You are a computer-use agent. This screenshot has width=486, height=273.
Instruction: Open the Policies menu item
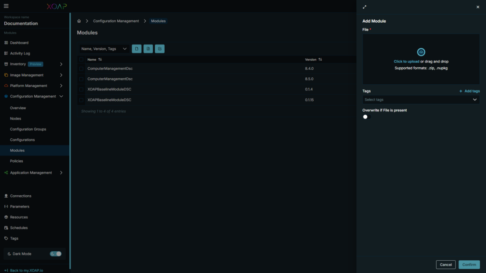coord(17,161)
